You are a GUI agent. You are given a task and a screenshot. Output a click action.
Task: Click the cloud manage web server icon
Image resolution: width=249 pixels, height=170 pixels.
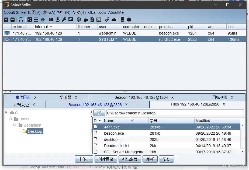pyautogui.click(x=114, y=19)
